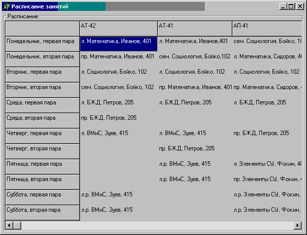Image resolution: width=307 pixels, height=235 pixels.
Task: Close the Расписание занятий window
Action: [300, 6]
